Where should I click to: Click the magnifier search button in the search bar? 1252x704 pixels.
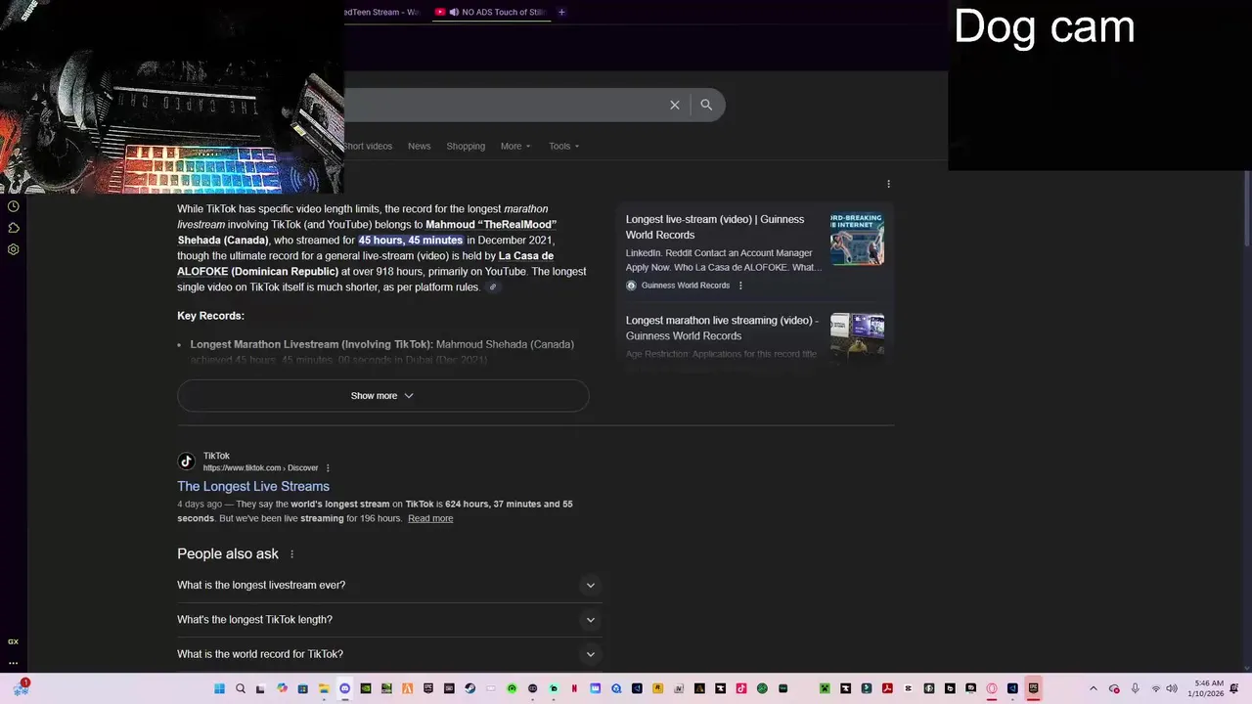[706, 105]
